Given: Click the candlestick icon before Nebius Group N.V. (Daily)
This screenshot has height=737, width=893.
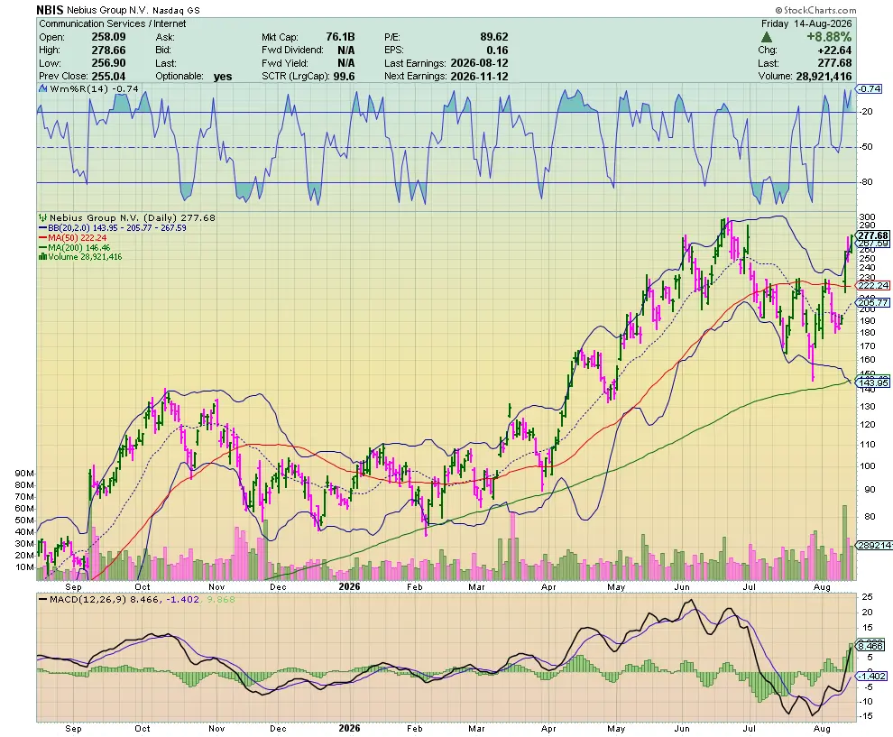Looking at the screenshot, I should [42, 217].
